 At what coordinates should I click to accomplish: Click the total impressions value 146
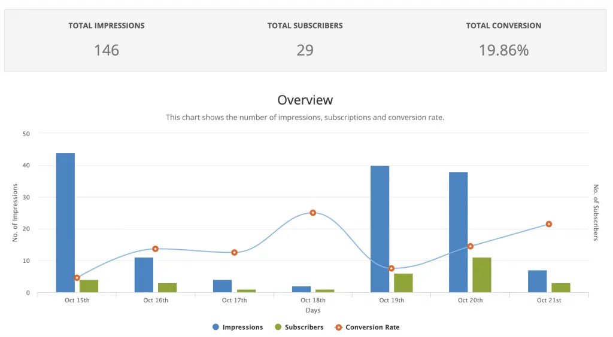pos(107,50)
